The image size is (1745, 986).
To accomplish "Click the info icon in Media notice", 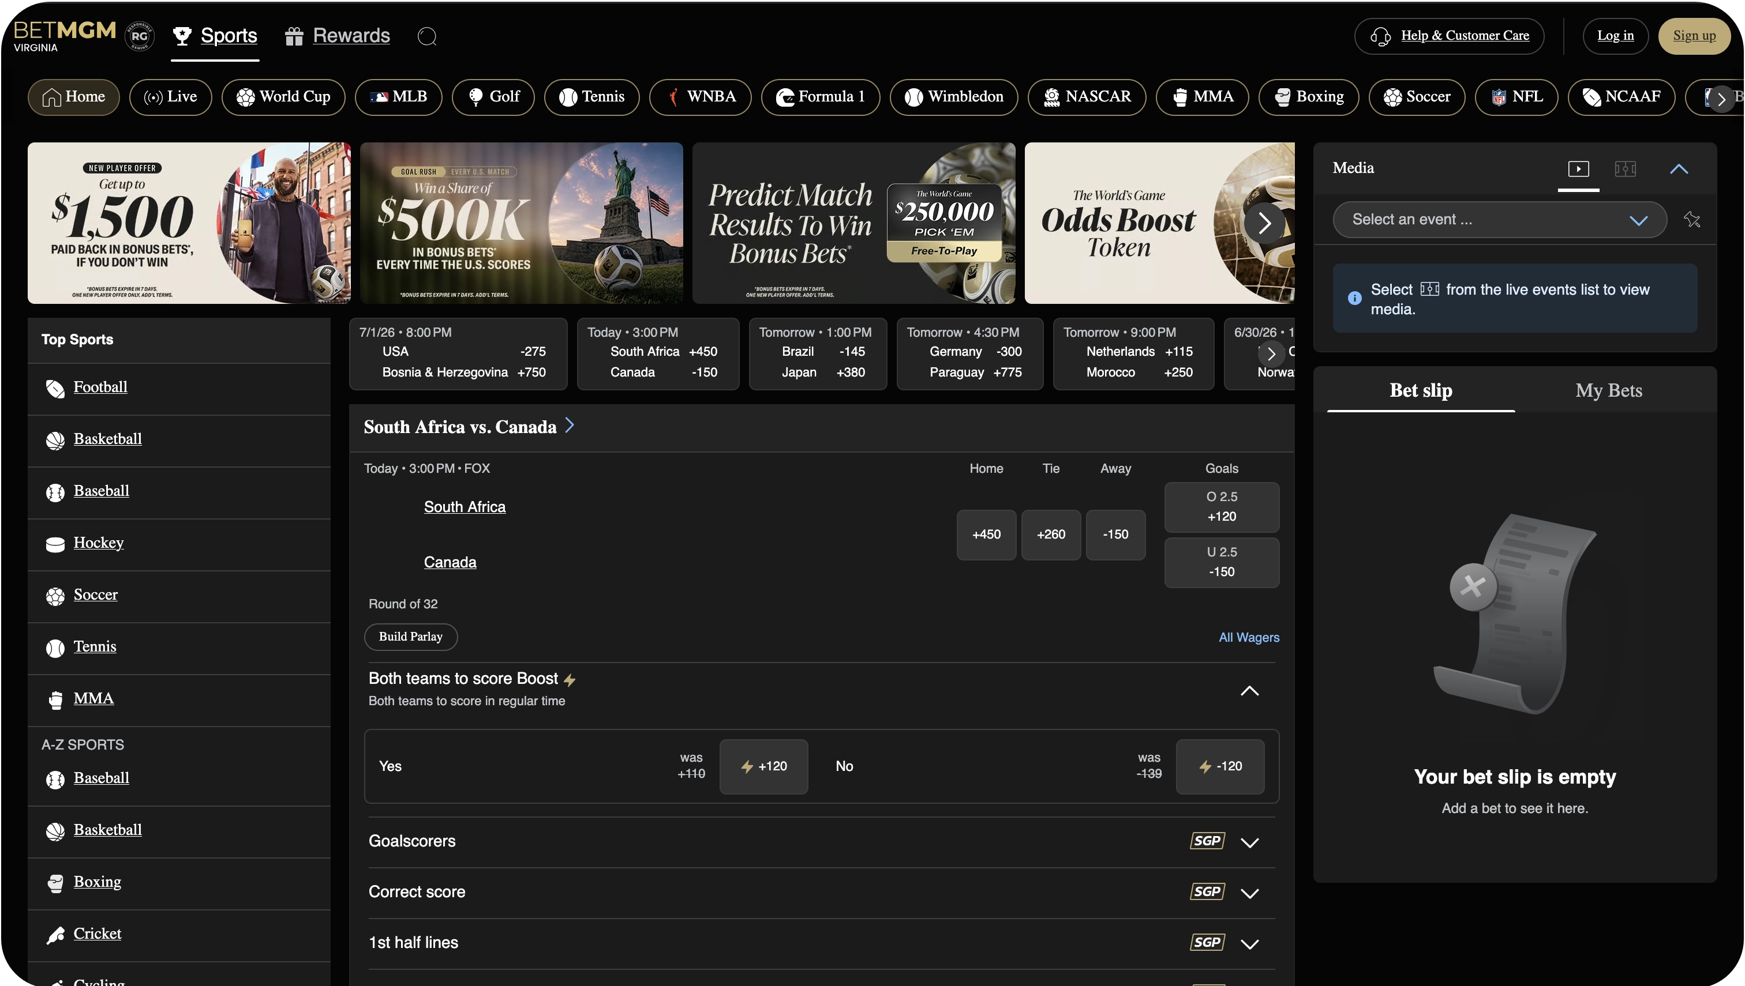I will (1354, 298).
